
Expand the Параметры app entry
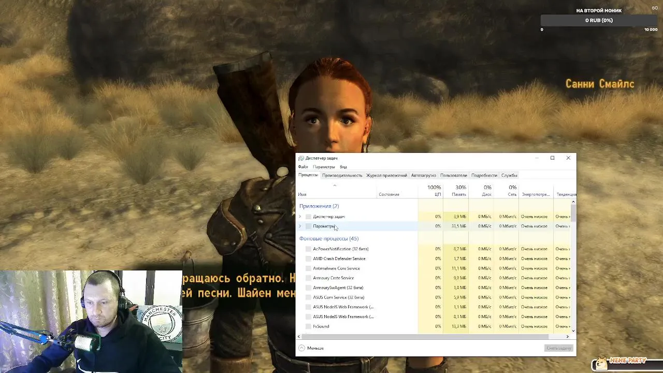(300, 226)
